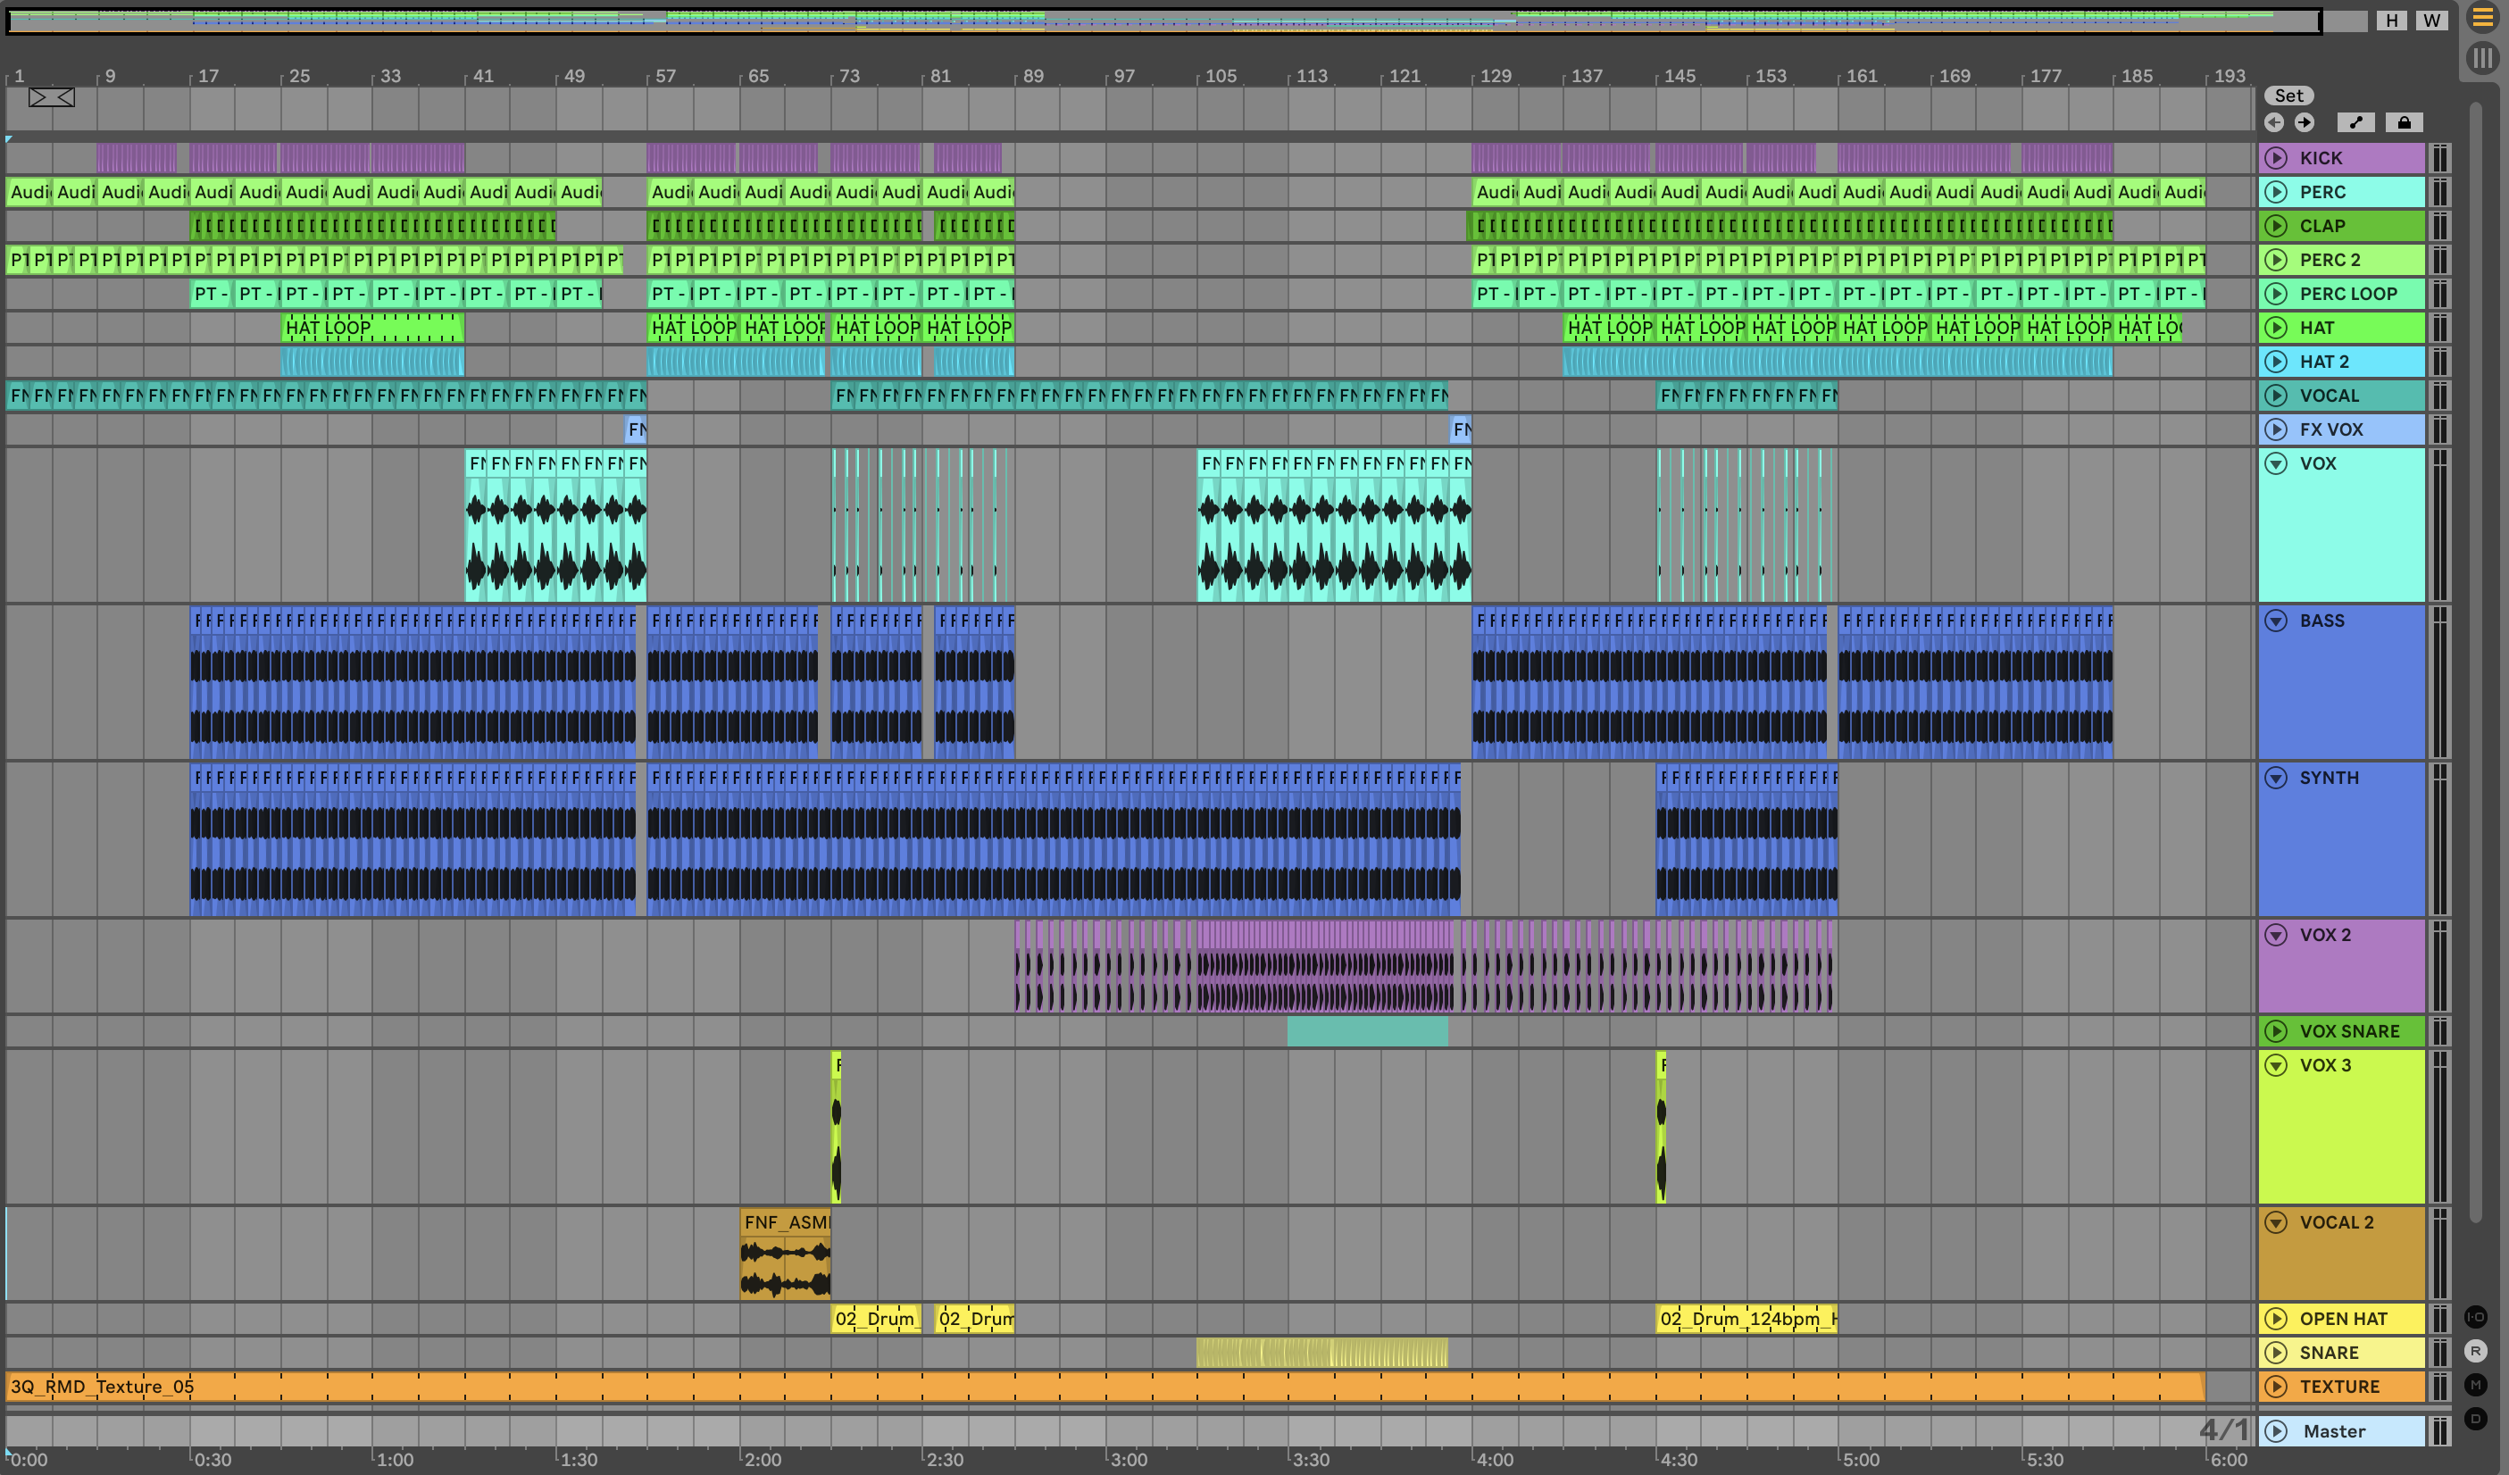This screenshot has width=2509, height=1475.
Task: Click the Lock Envelopes padlock icon
Action: (x=2404, y=122)
